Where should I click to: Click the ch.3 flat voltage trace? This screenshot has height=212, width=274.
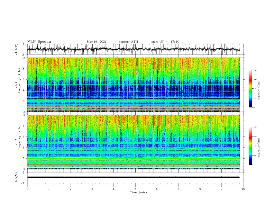133,177
